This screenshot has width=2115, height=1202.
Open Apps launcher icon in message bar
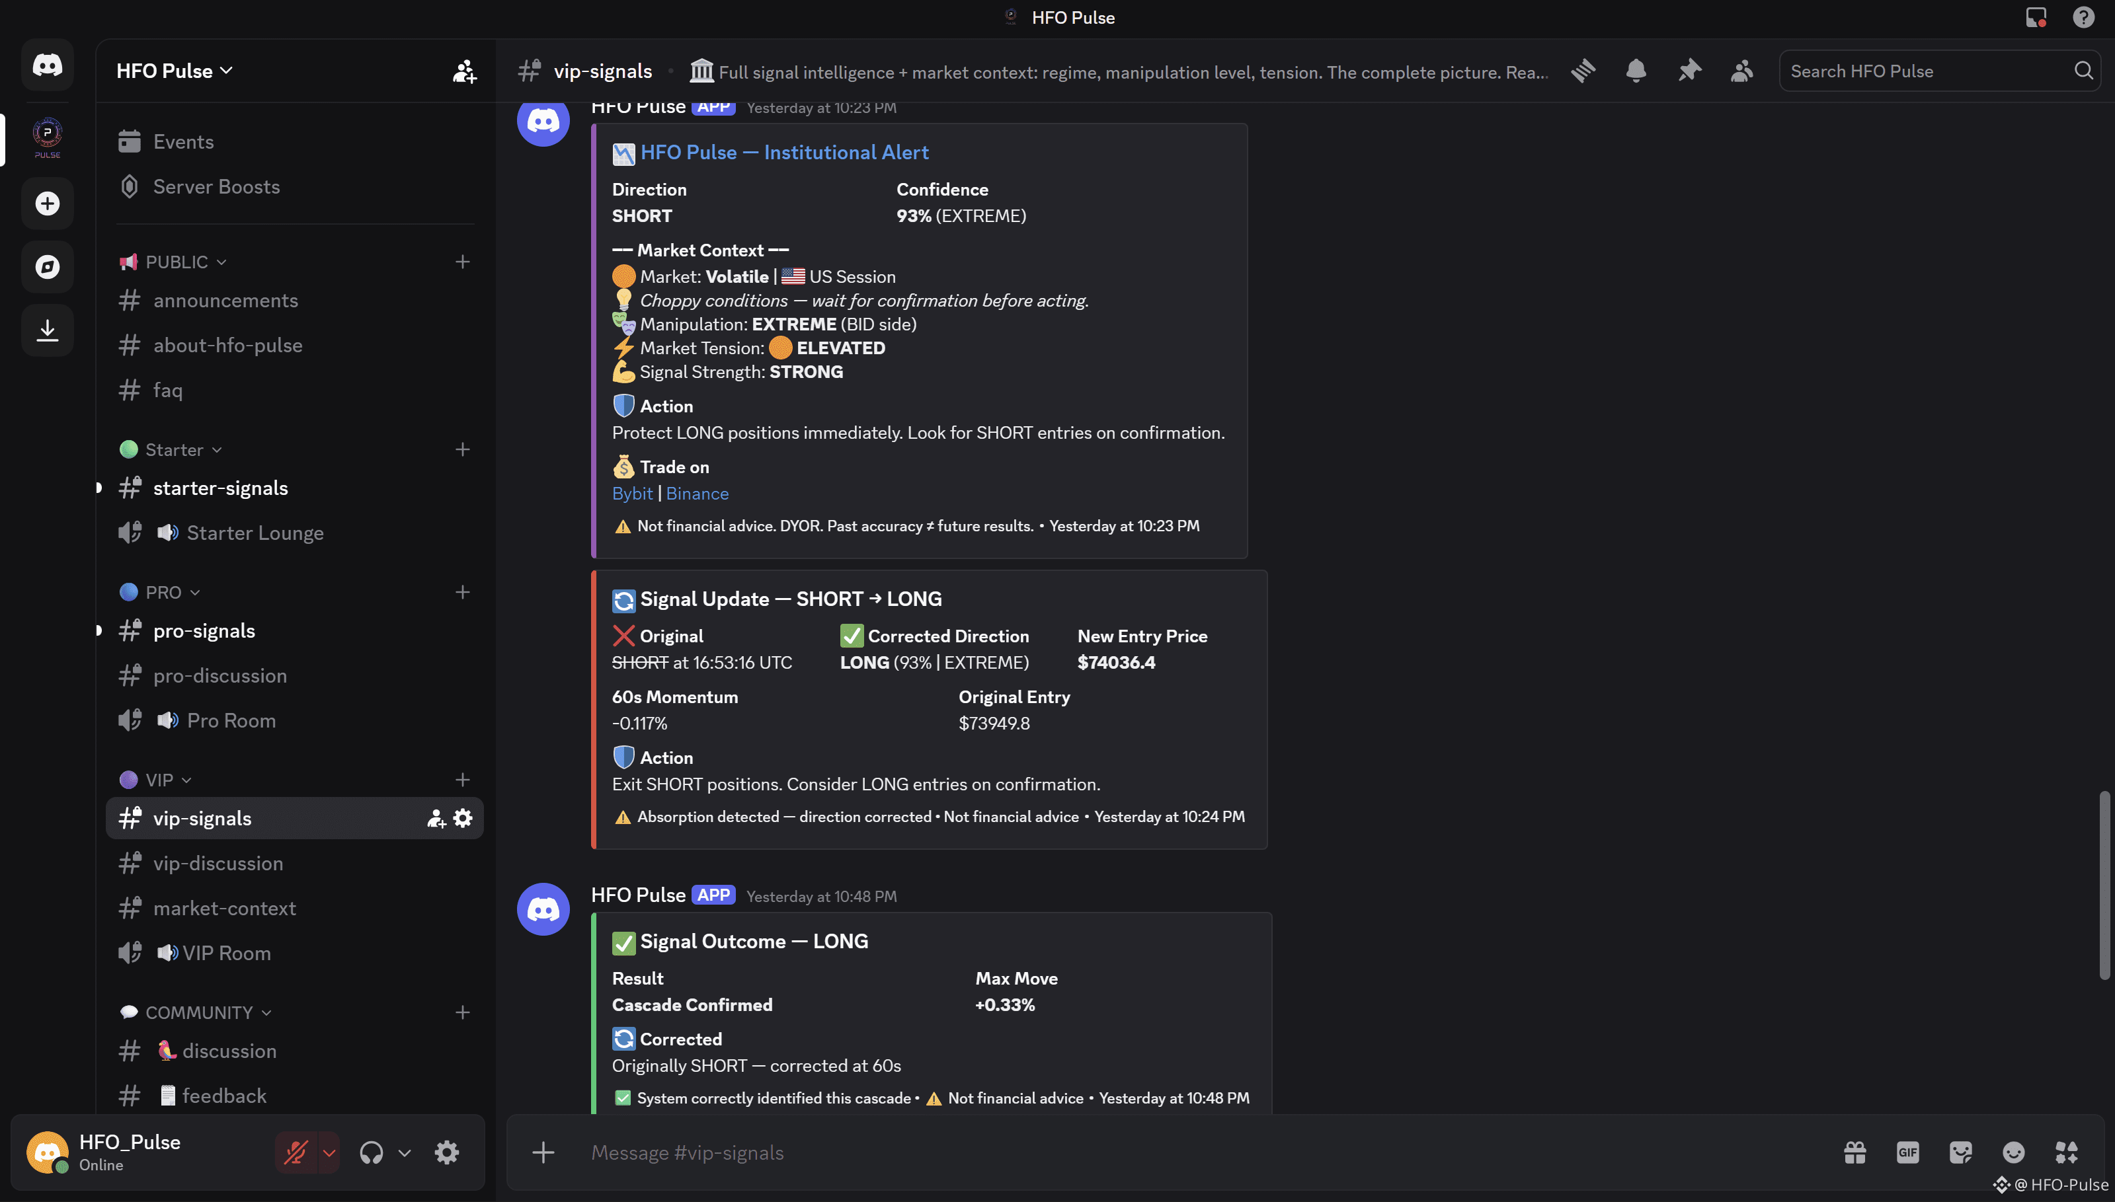point(2066,1152)
